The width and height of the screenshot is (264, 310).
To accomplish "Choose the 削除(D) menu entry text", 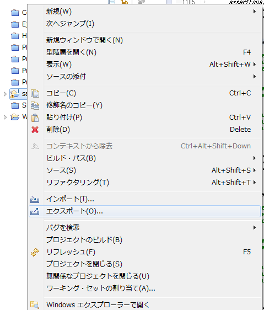I will pos(58,130).
